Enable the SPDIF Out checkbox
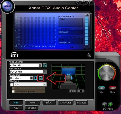 pos(12,84)
